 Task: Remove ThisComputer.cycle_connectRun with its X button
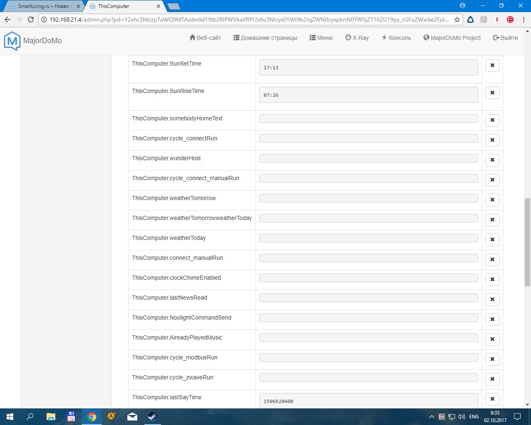coord(492,140)
